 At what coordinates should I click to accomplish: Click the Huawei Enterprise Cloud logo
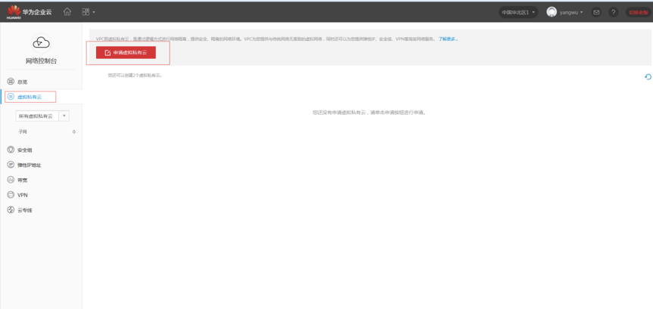[x=30, y=12]
